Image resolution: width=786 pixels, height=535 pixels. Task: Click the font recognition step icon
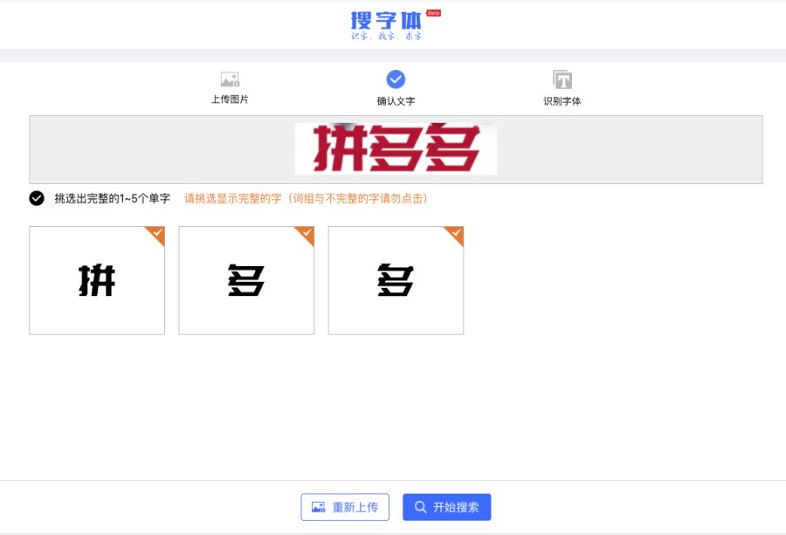pyautogui.click(x=562, y=79)
